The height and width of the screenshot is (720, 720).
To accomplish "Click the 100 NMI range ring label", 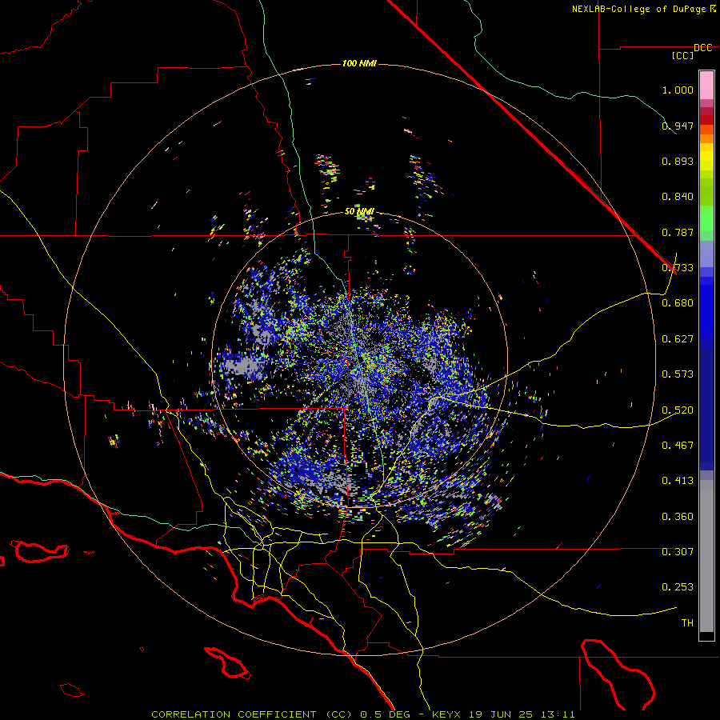I will click(x=359, y=63).
